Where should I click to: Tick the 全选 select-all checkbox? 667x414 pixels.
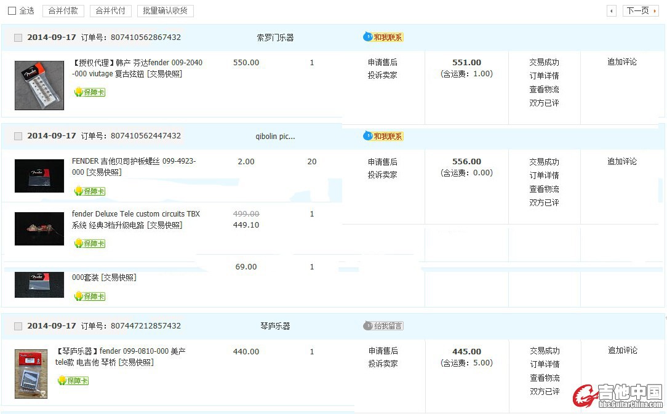click(12, 10)
